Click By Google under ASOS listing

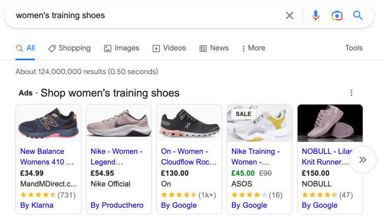tap(249, 205)
